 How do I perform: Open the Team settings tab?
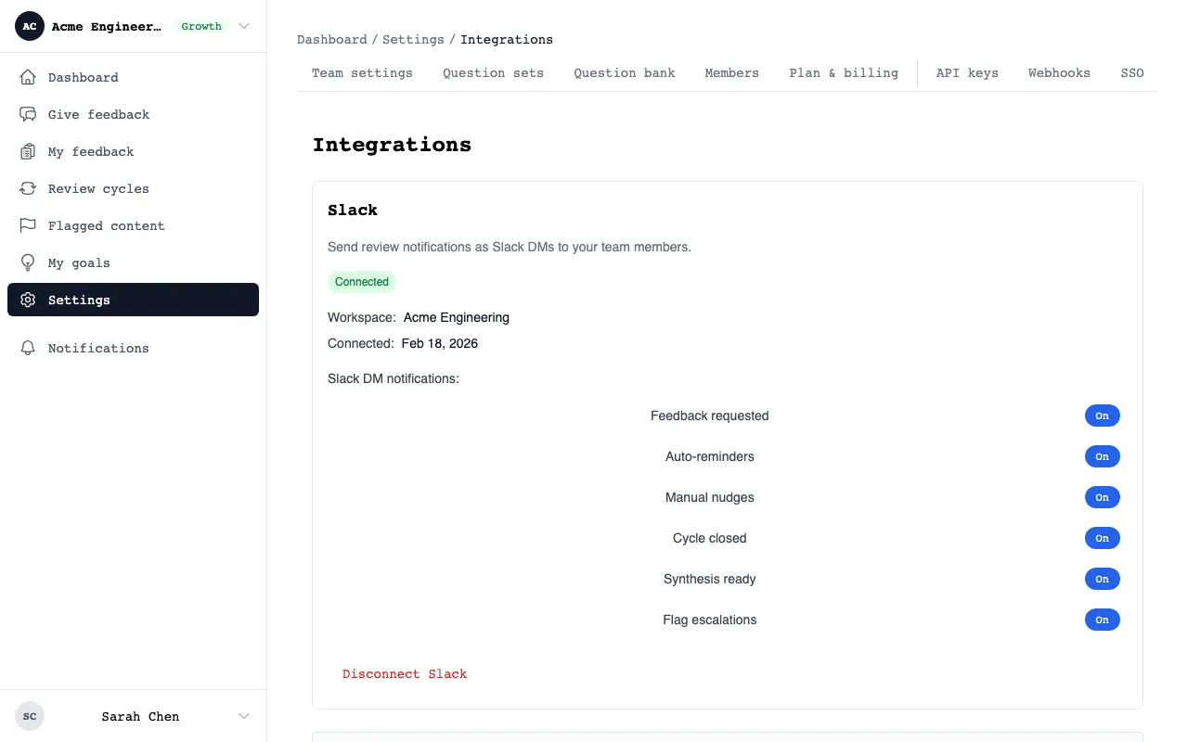pyautogui.click(x=362, y=72)
